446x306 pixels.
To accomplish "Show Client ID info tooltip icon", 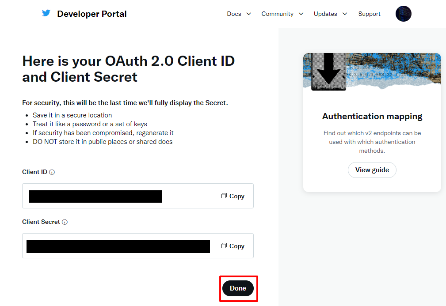I will pos(52,172).
